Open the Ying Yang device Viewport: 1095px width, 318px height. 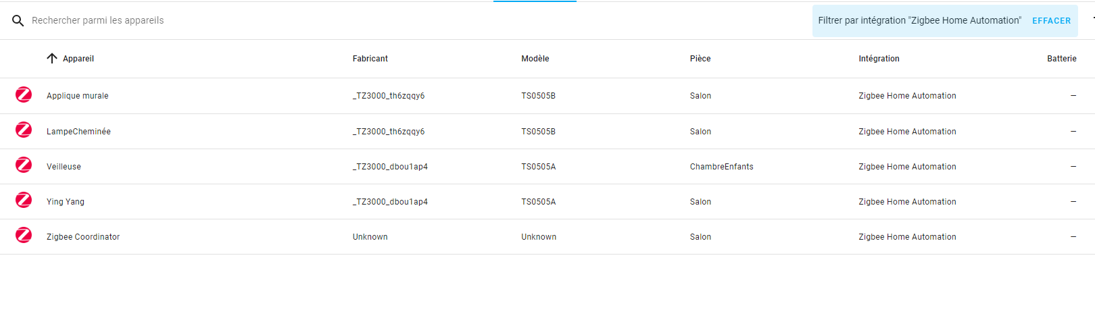[66, 202]
